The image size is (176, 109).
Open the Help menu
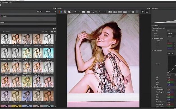click(10, 2)
